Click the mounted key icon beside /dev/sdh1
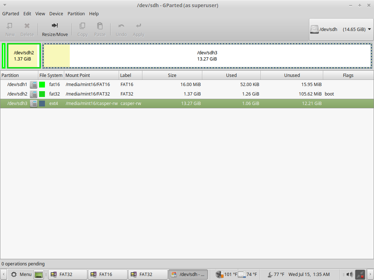The width and height of the screenshot is (374, 280). (x=34, y=85)
